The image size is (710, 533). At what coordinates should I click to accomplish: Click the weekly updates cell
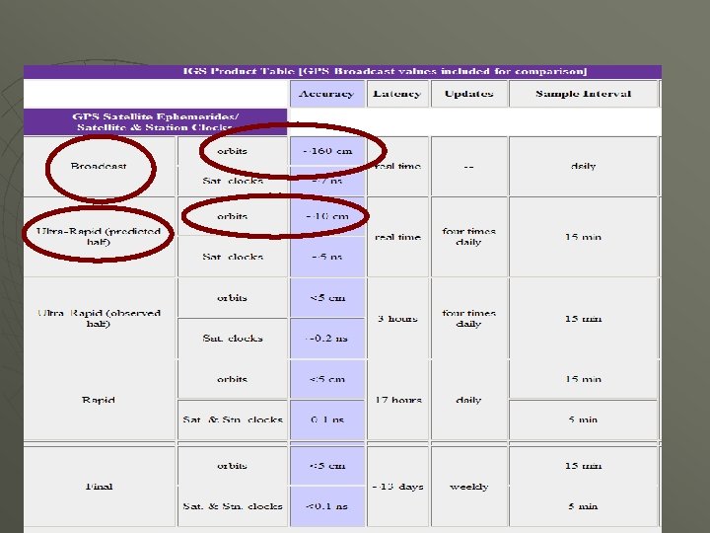click(469, 487)
